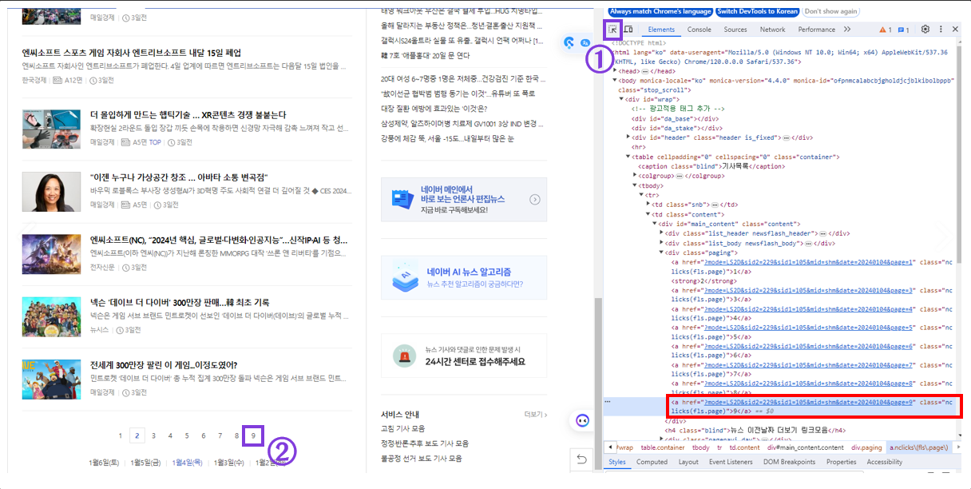Click the 더보기 link beside 서비스 안내
Image resolution: width=971 pixels, height=489 pixels.
click(536, 415)
